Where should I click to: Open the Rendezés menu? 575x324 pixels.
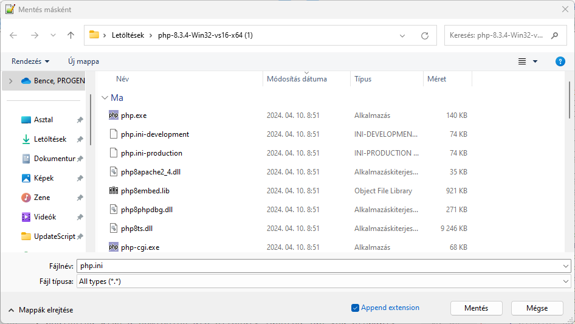click(x=30, y=61)
